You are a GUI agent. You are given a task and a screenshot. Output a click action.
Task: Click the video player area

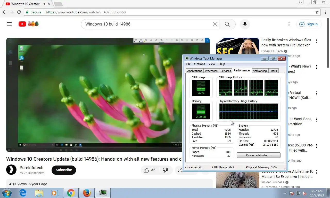click(94, 95)
